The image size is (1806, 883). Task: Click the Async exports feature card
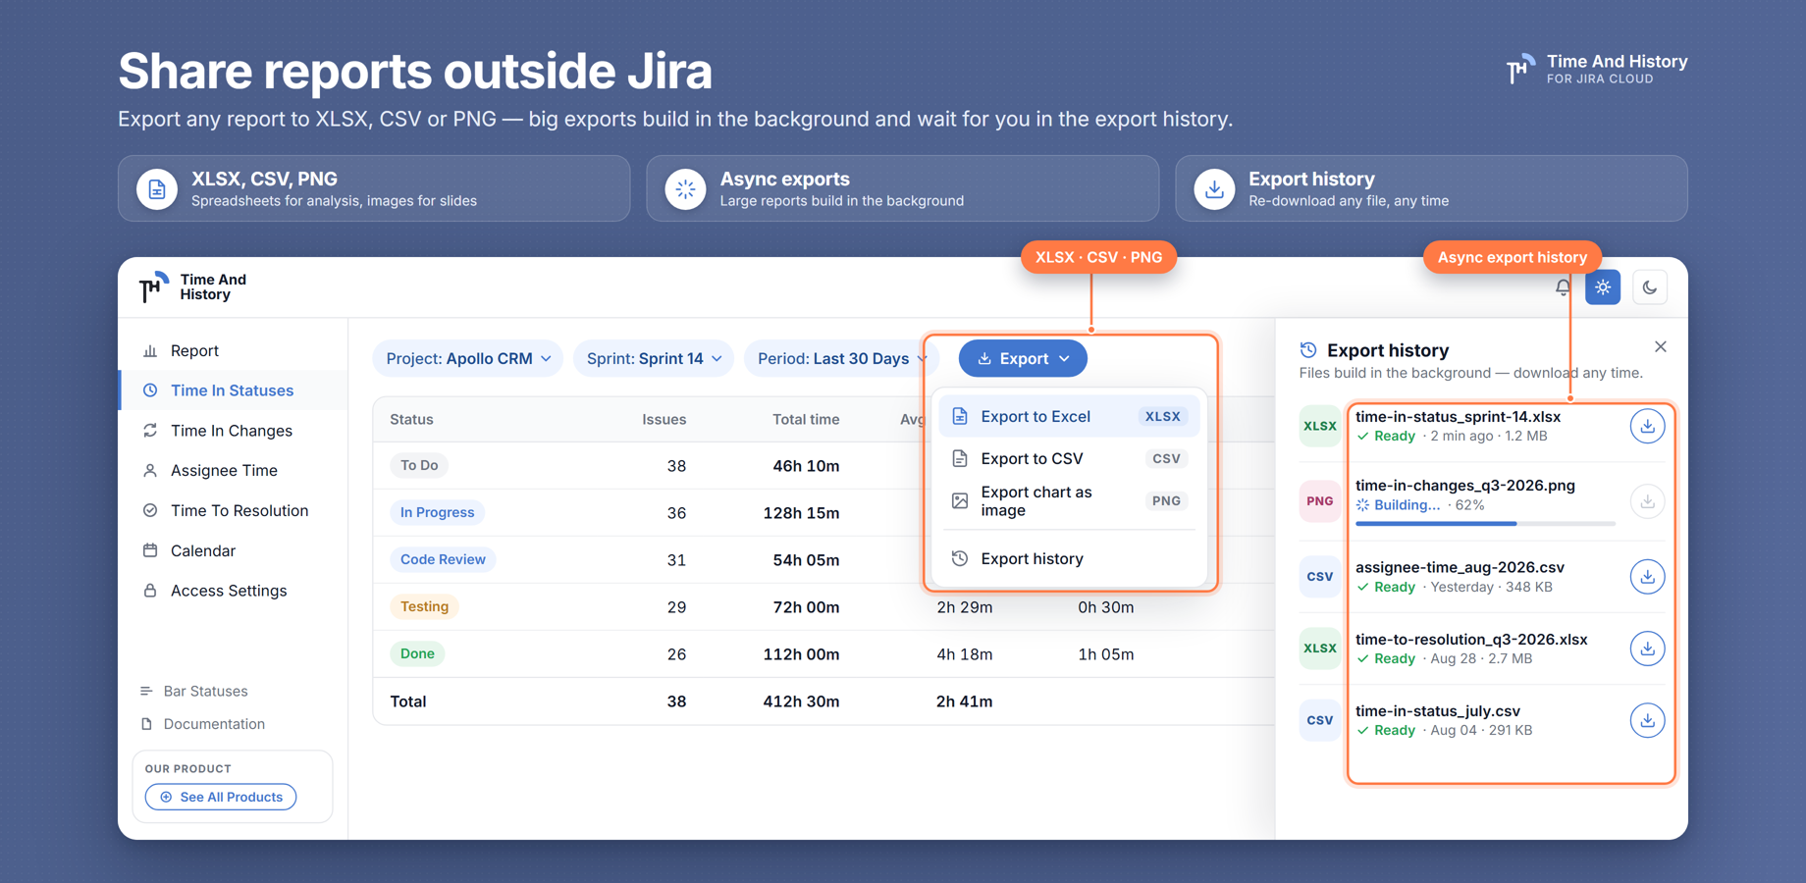(x=902, y=188)
